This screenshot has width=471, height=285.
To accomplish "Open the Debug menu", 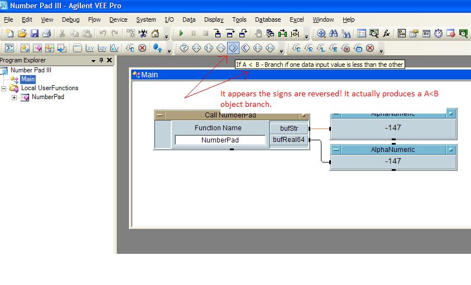I will click(x=70, y=19).
